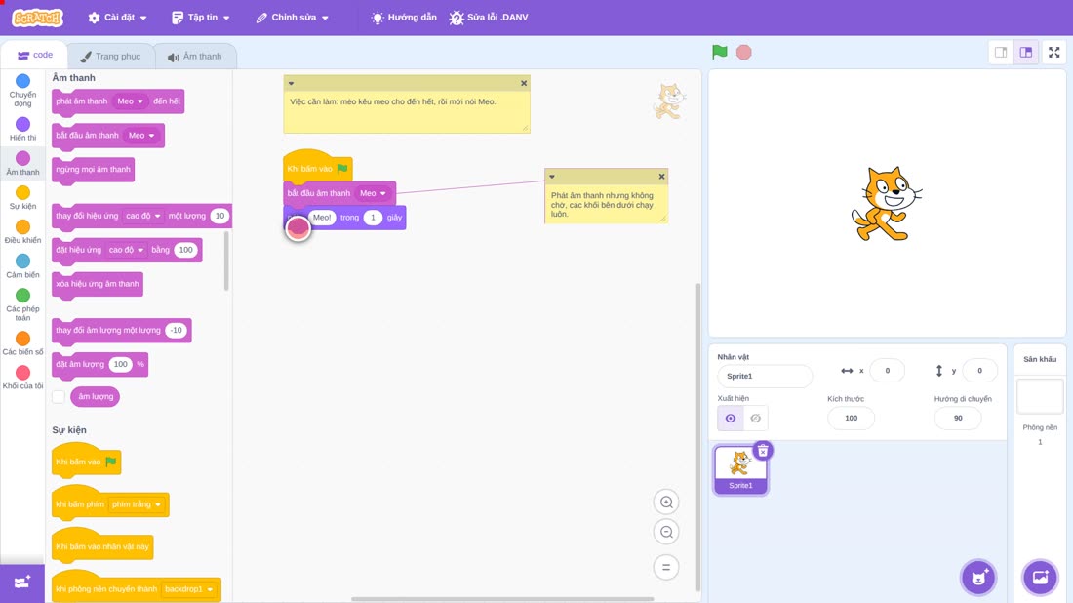Expand Meo dropdown in bắt đầu âm thanh block
The height and width of the screenshot is (603, 1073).
pyautogui.click(x=374, y=194)
